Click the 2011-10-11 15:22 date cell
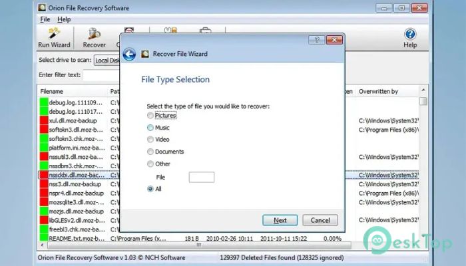Viewport: 466px width, 266px height. [x=284, y=238]
